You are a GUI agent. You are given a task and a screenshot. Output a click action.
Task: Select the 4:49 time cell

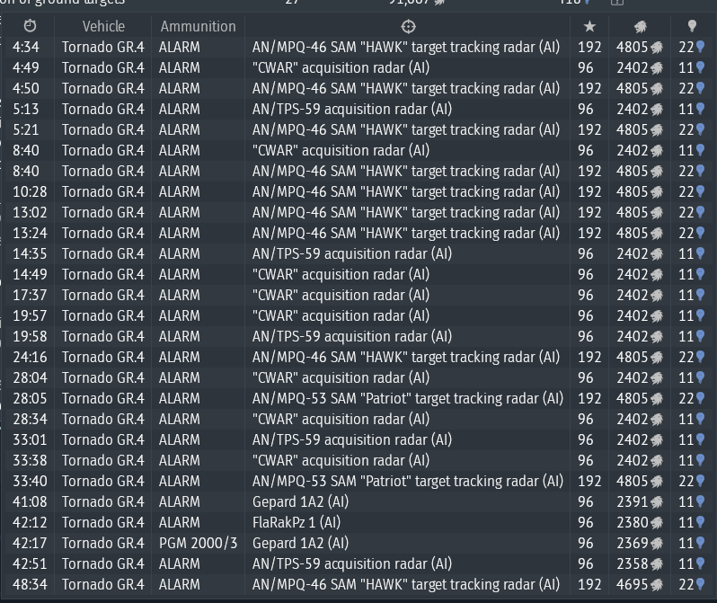26,67
